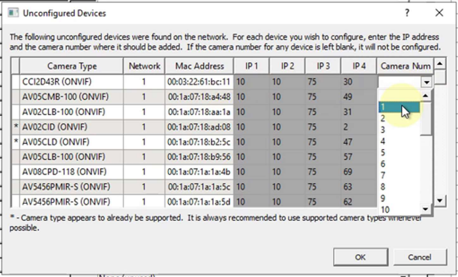Click Cancel to dismiss the dialog
Viewport: 458px width, 277px height.
pyautogui.click(x=419, y=257)
